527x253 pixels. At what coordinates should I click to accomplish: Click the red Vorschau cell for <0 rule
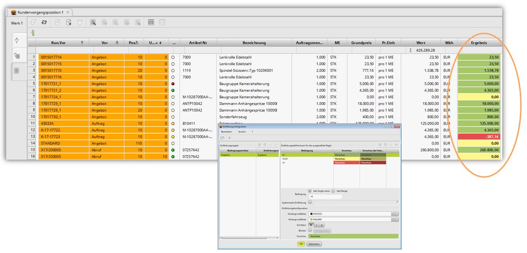[347, 162]
